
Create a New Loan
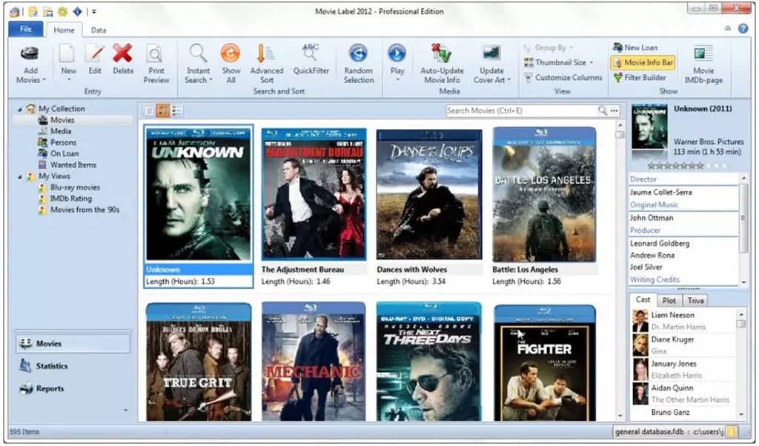635,47
